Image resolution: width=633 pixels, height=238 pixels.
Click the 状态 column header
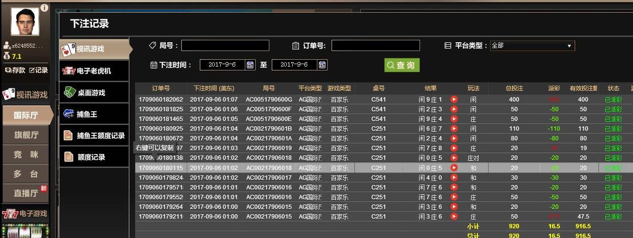(614, 88)
